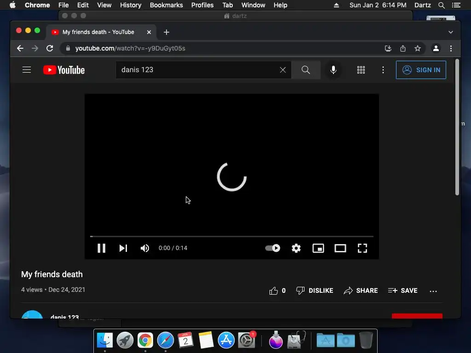Open the Edit menu
Viewport: 471px width, 353px height.
click(83, 5)
